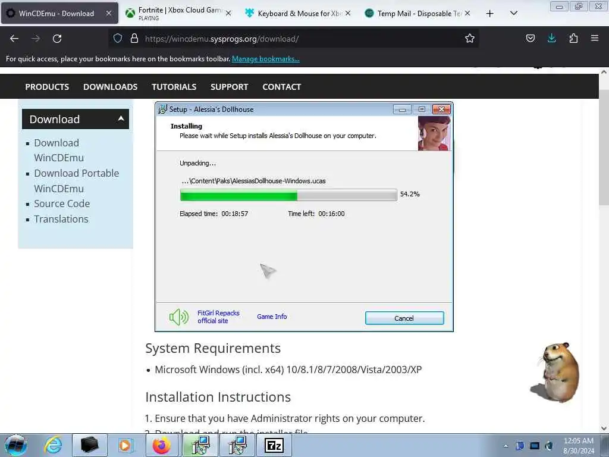Open the Firefox application menu

(595, 38)
